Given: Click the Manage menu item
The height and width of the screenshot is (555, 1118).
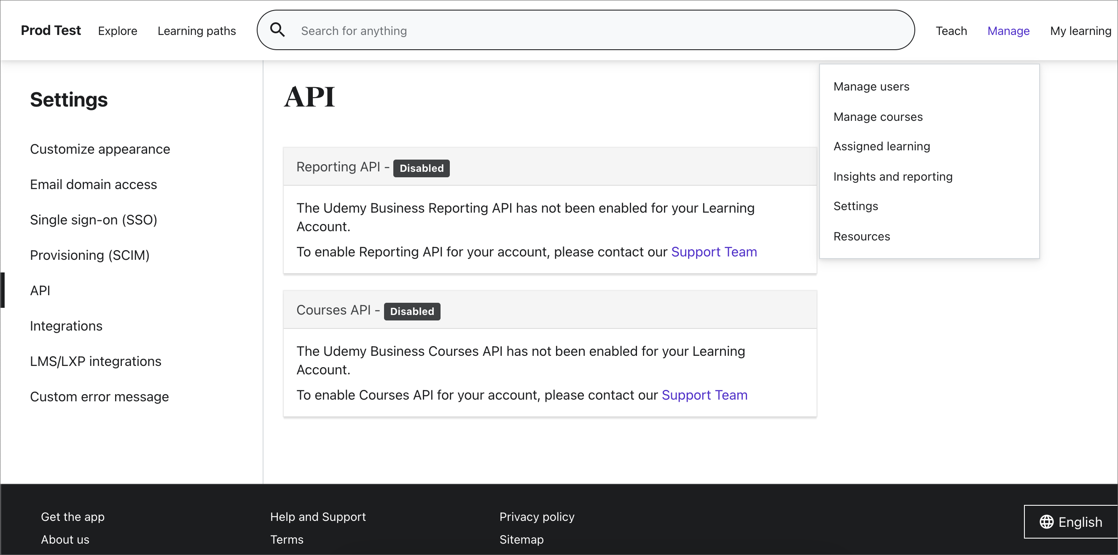Looking at the screenshot, I should pyautogui.click(x=1009, y=31).
